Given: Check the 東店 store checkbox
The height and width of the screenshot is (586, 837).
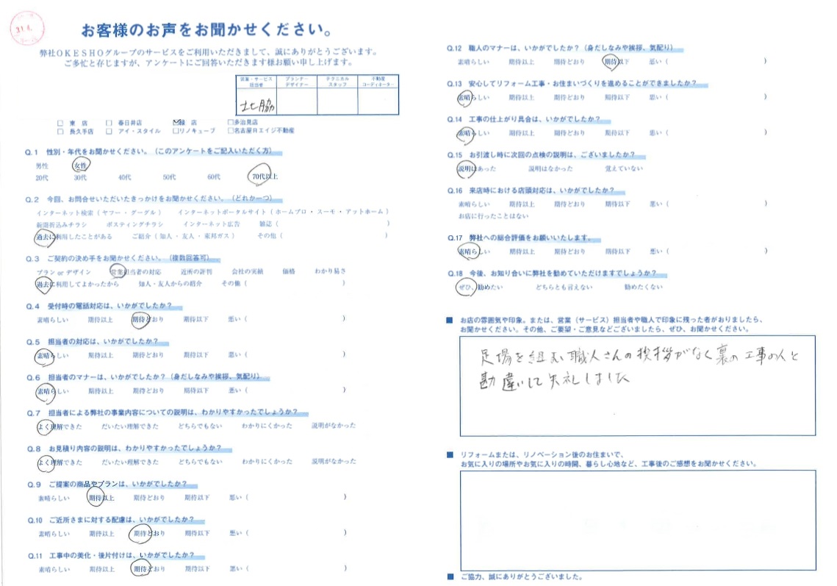Looking at the screenshot, I should (60, 122).
